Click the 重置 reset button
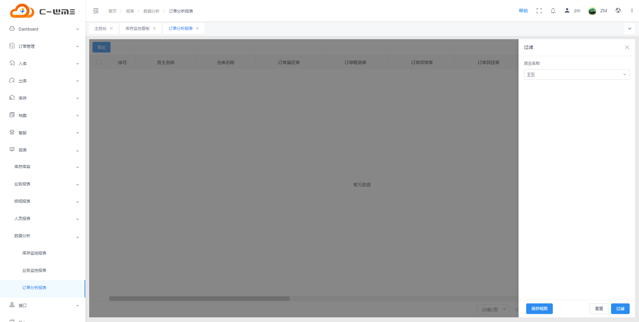This screenshot has width=639, height=322. (x=599, y=309)
